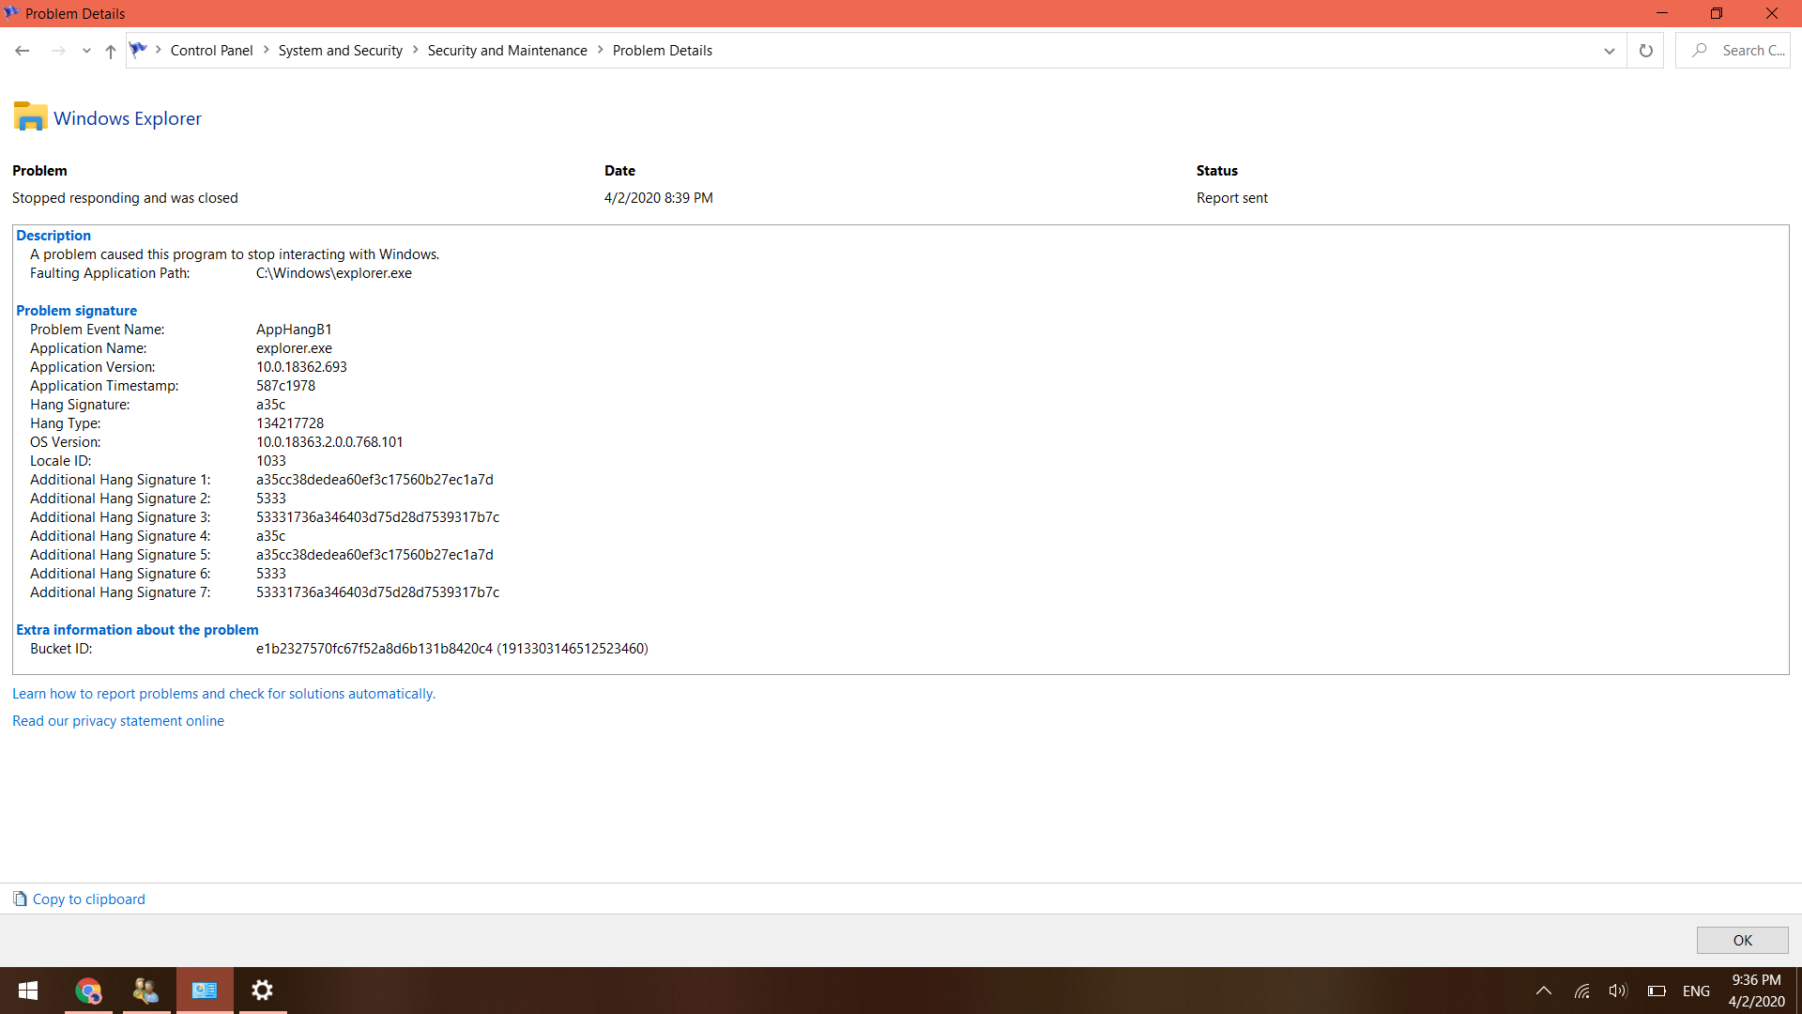This screenshot has height=1014, width=1802.
Task: Open Control Panel breadcrumb
Action: click(211, 51)
